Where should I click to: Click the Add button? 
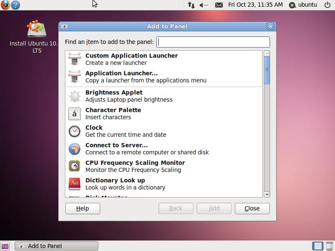pyautogui.click(x=214, y=208)
